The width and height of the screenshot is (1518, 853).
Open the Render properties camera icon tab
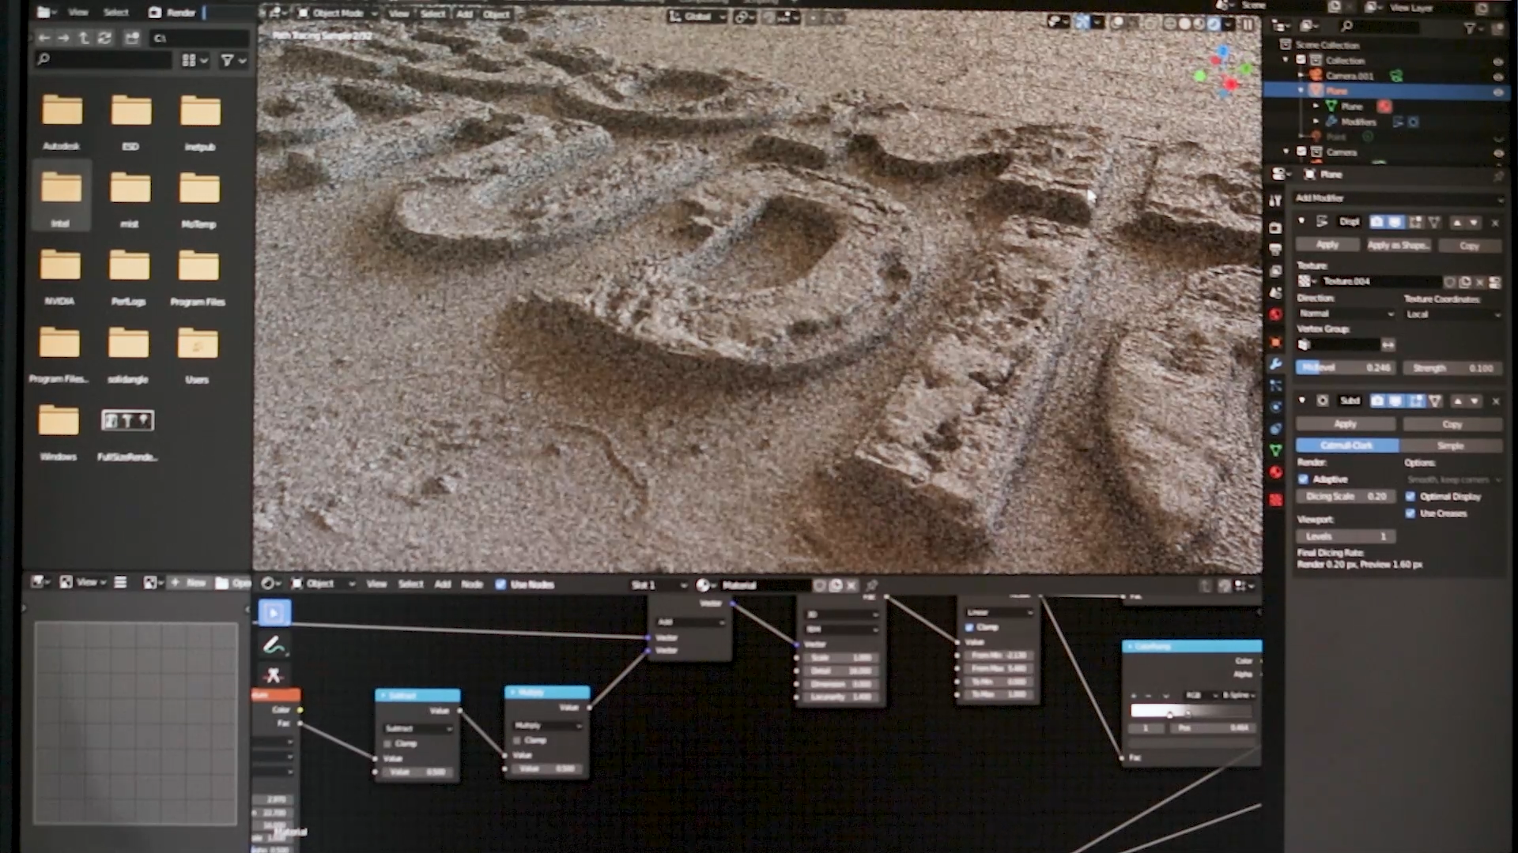pyautogui.click(x=1275, y=228)
